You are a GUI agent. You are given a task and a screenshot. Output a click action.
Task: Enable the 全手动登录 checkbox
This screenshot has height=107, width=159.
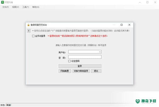(33, 36)
